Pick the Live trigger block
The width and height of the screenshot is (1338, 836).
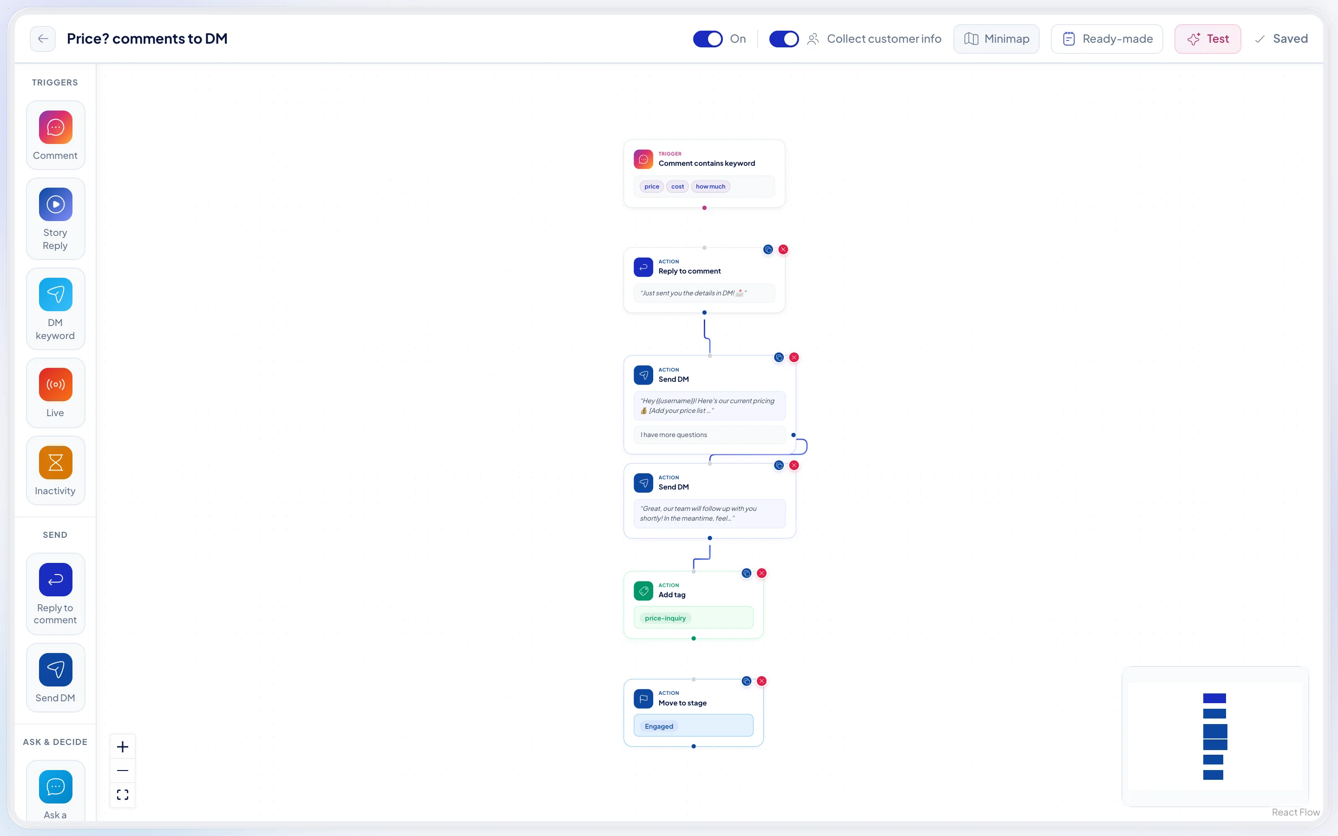pos(55,392)
